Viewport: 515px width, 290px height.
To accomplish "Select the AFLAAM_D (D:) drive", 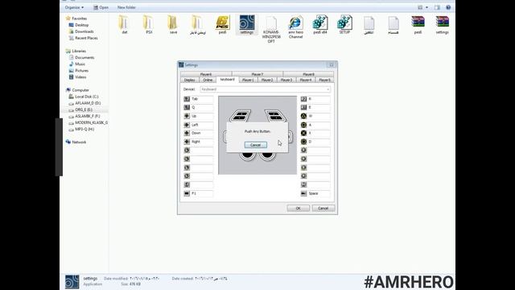I will (x=84, y=103).
